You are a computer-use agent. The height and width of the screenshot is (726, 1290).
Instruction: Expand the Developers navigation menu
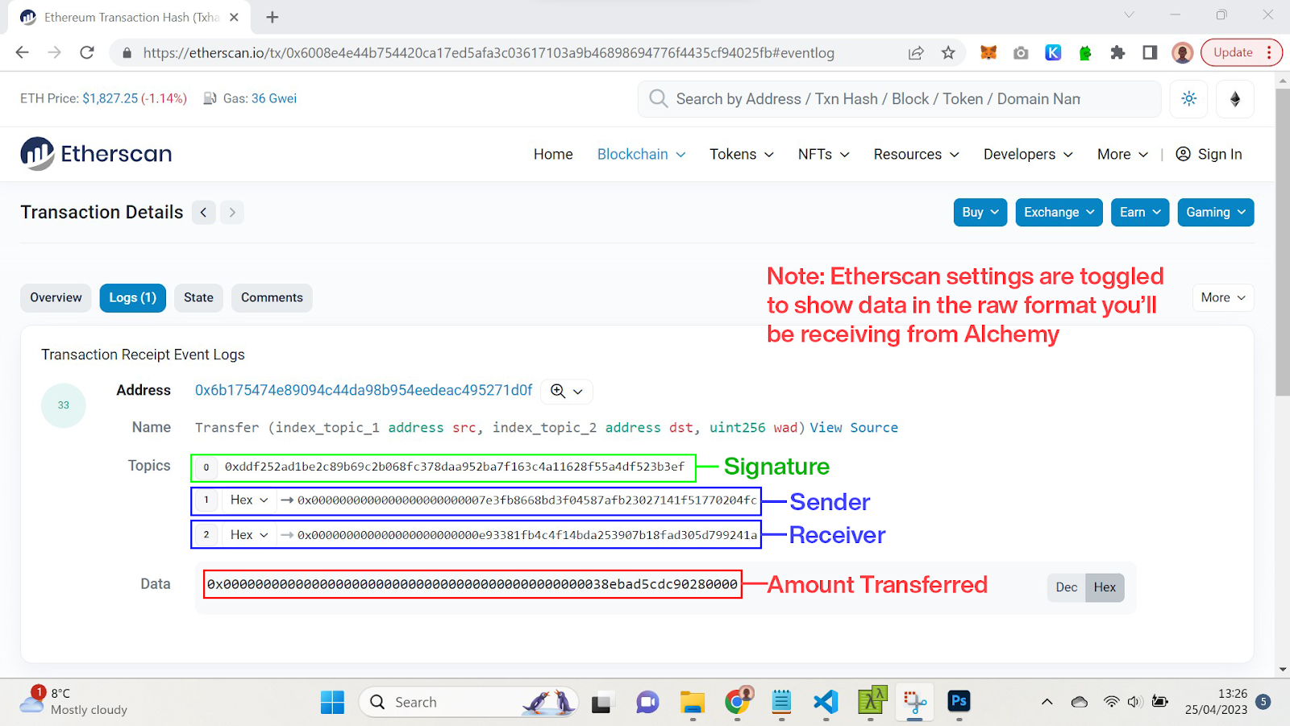click(x=1028, y=155)
